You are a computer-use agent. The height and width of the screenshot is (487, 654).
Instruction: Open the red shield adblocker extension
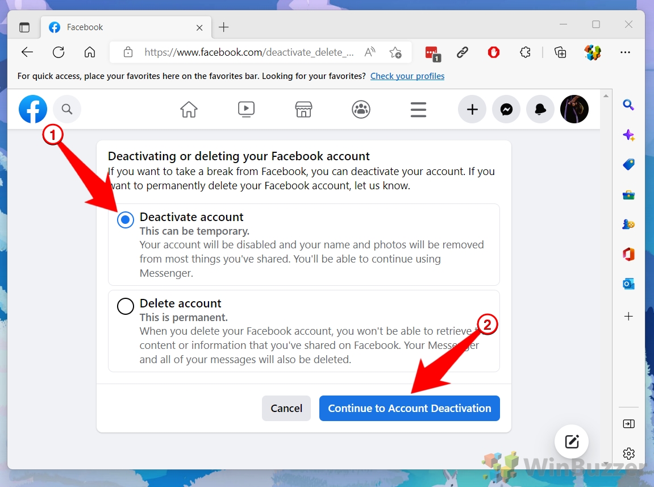point(493,52)
